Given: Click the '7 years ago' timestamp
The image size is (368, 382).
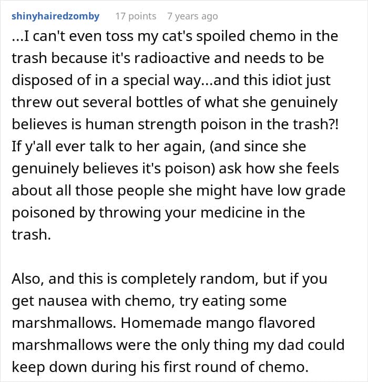Looking at the screenshot, I should click(x=192, y=16).
